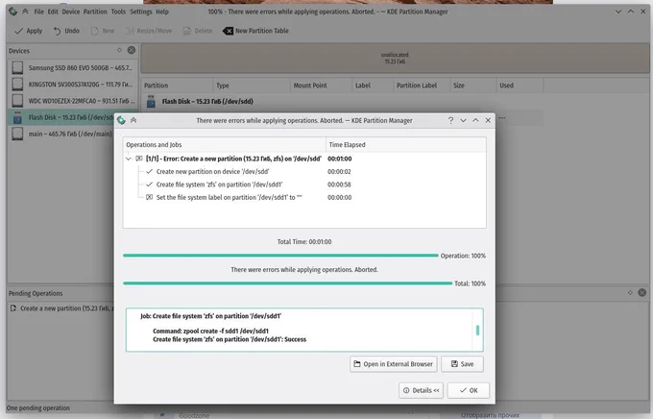The image size is (653, 419).
Task: Open the Settings menu
Action: (x=141, y=12)
